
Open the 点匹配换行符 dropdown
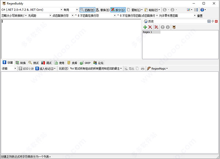click(x=63, y=15)
